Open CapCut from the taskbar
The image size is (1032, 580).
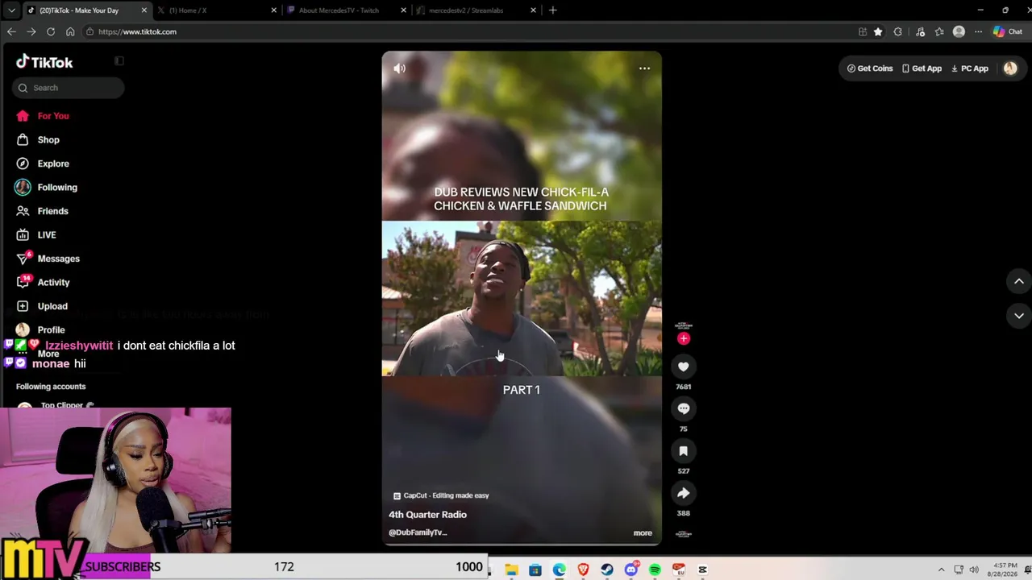coord(702,570)
